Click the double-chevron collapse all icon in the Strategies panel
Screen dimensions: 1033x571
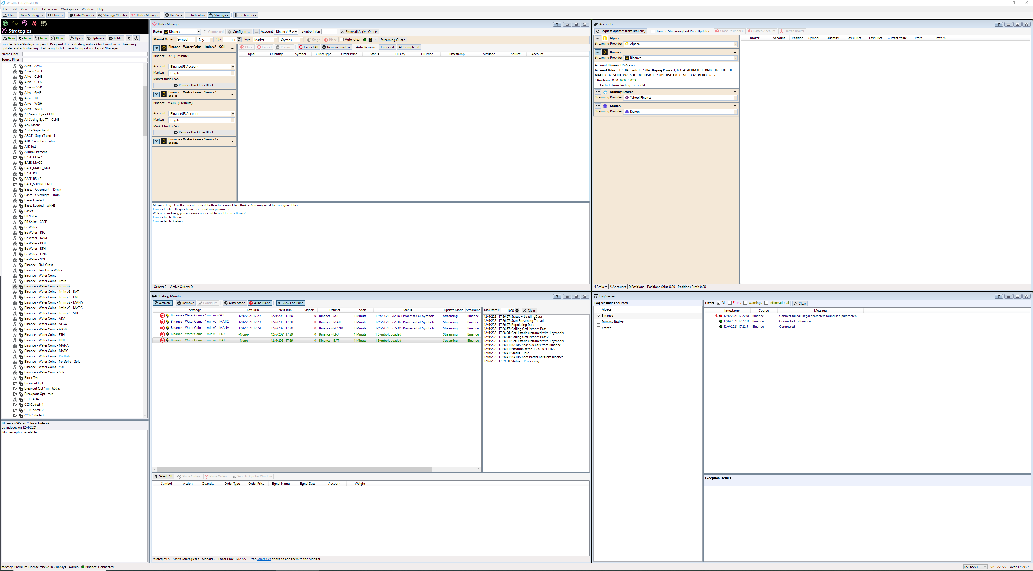pyautogui.click(x=129, y=38)
